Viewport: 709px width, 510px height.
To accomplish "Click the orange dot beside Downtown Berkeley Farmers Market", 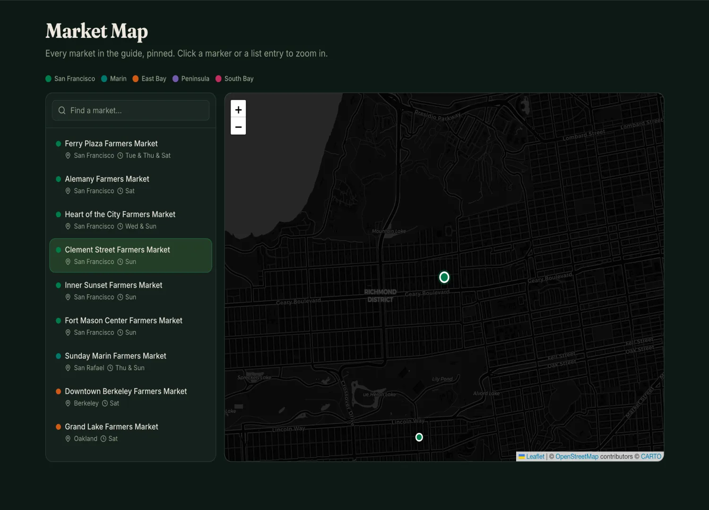I will pos(59,391).
